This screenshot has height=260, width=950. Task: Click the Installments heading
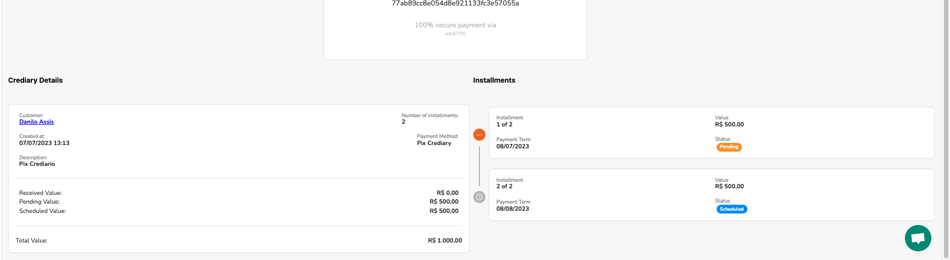click(x=494, y=80)
